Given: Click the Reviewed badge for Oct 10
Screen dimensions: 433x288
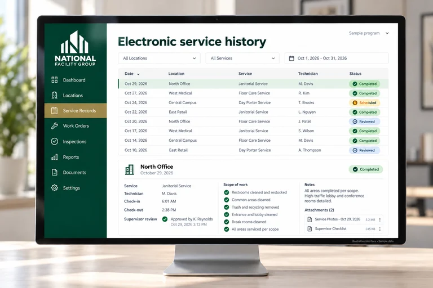Looking at the screenshot, I should tap(365, 150).
